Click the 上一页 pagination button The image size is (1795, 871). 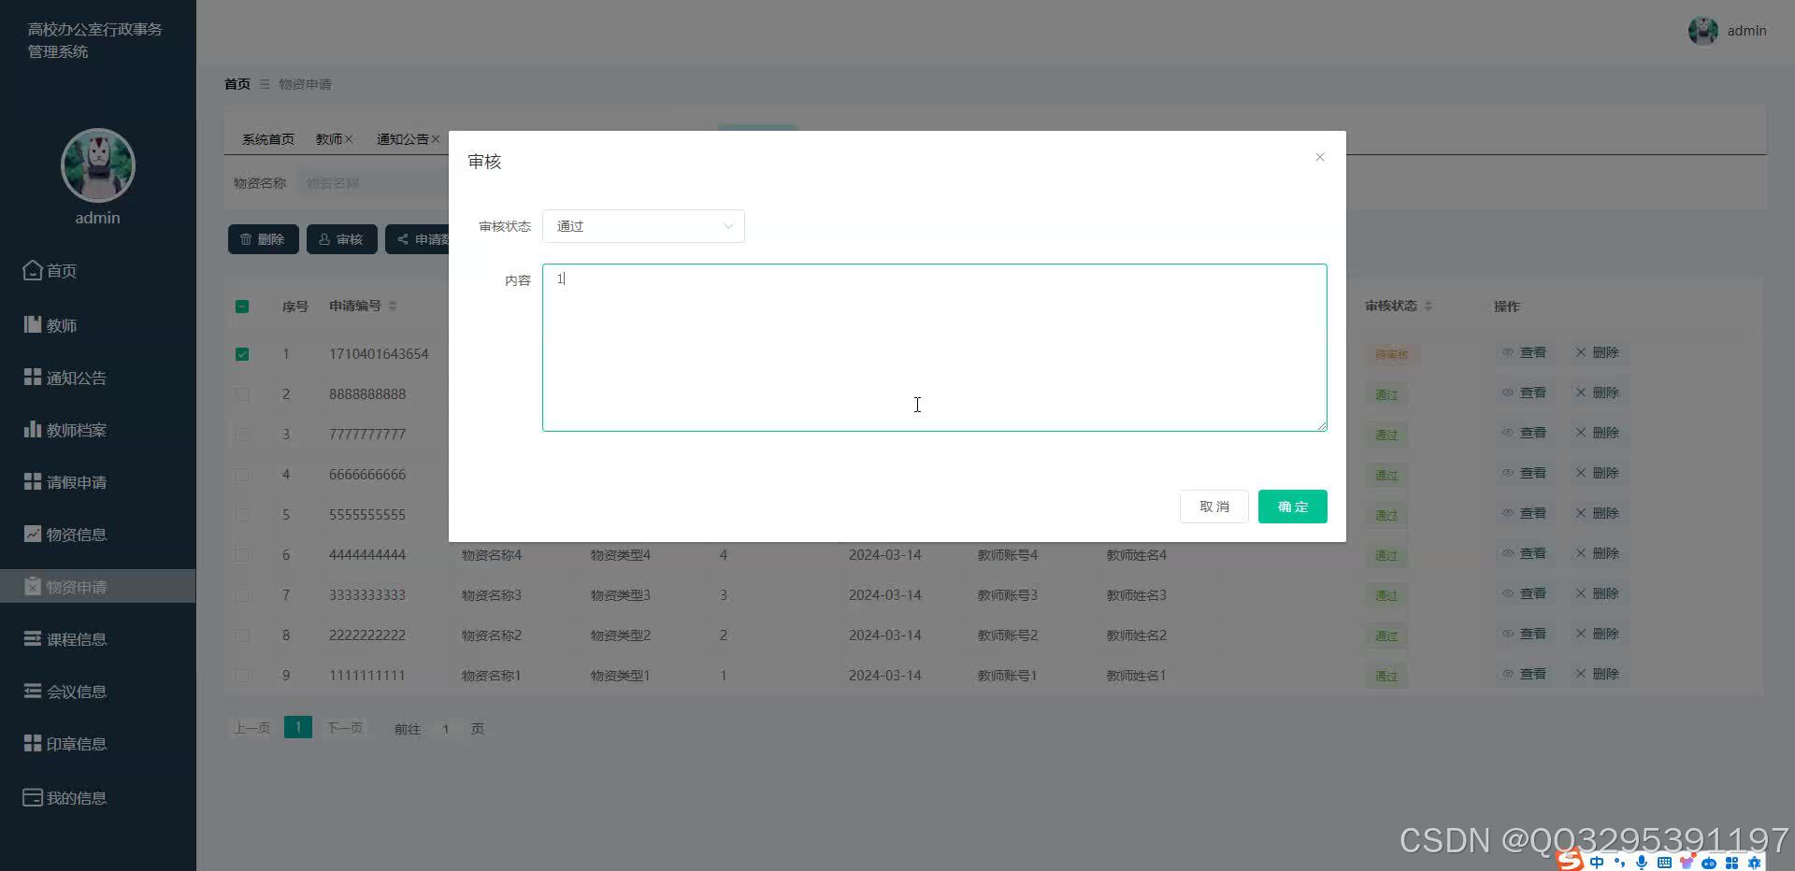[251, 728]
